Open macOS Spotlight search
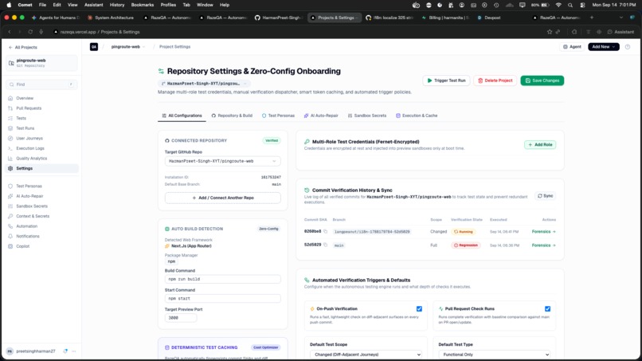 (x=570, y=5)
